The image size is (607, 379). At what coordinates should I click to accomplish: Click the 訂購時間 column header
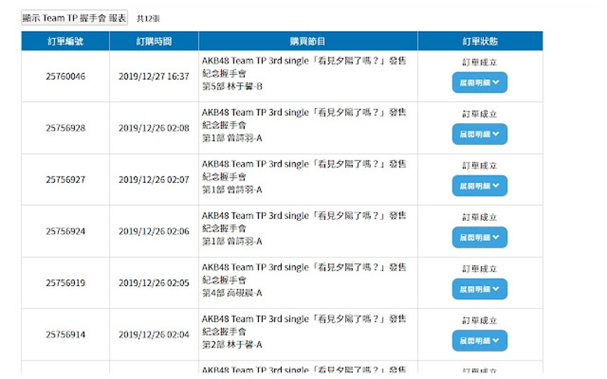coord(154,41)
